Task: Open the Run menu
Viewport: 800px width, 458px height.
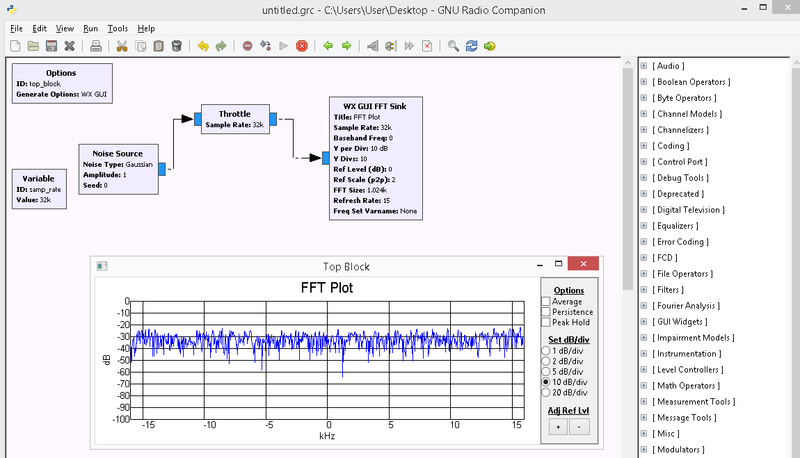Action: (90, 28)
